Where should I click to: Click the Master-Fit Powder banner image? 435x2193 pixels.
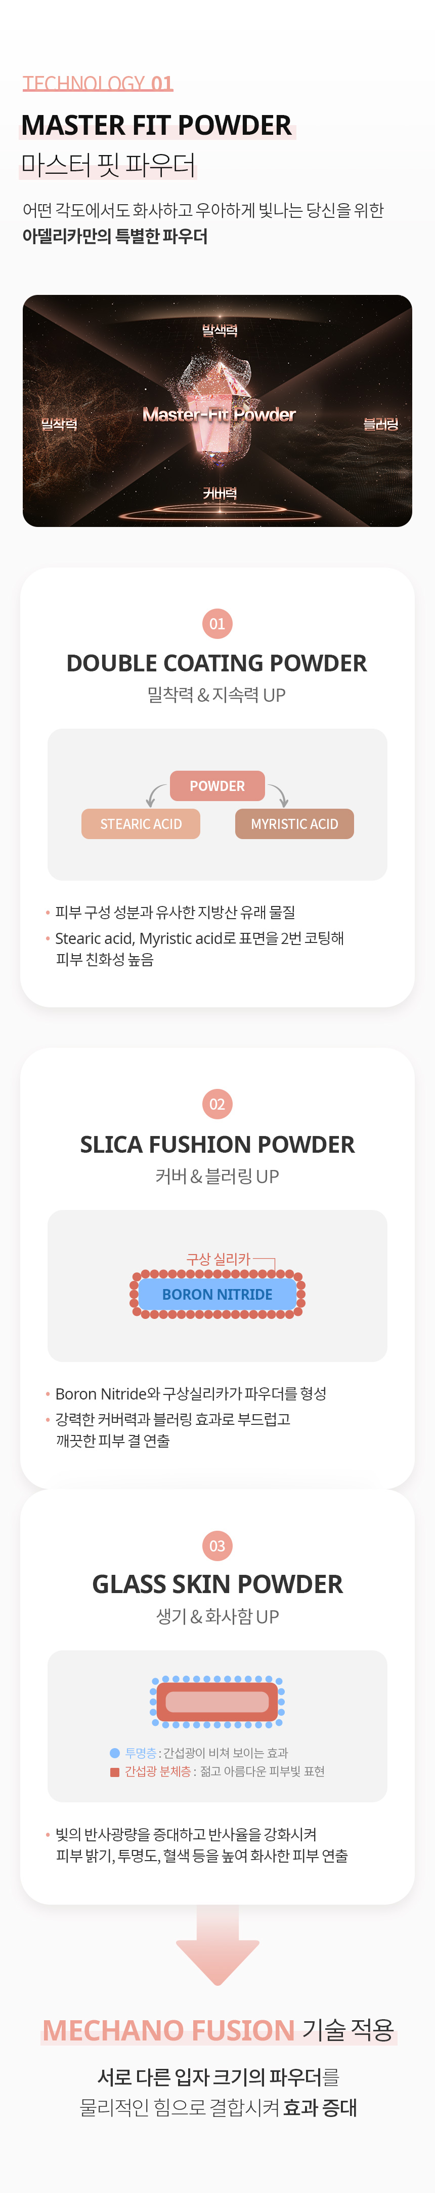(217, 410)
